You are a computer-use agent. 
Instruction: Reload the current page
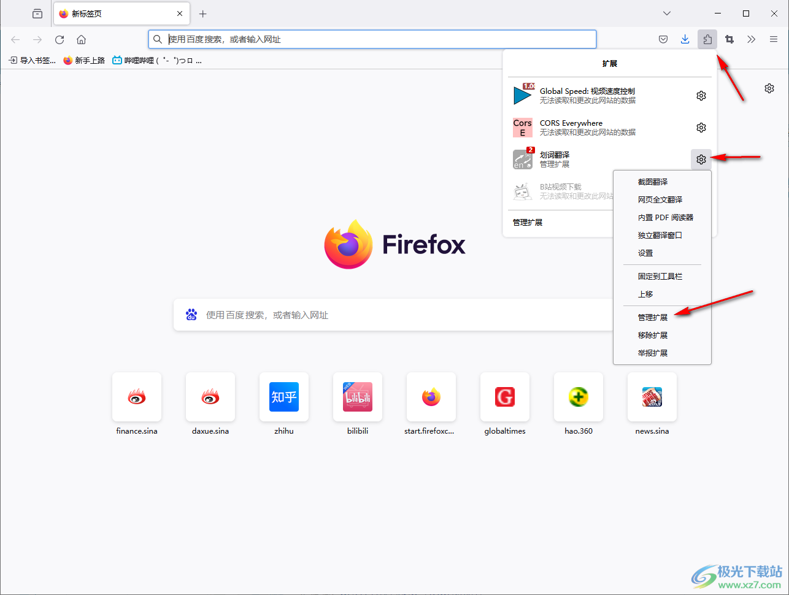coord(60,39)
